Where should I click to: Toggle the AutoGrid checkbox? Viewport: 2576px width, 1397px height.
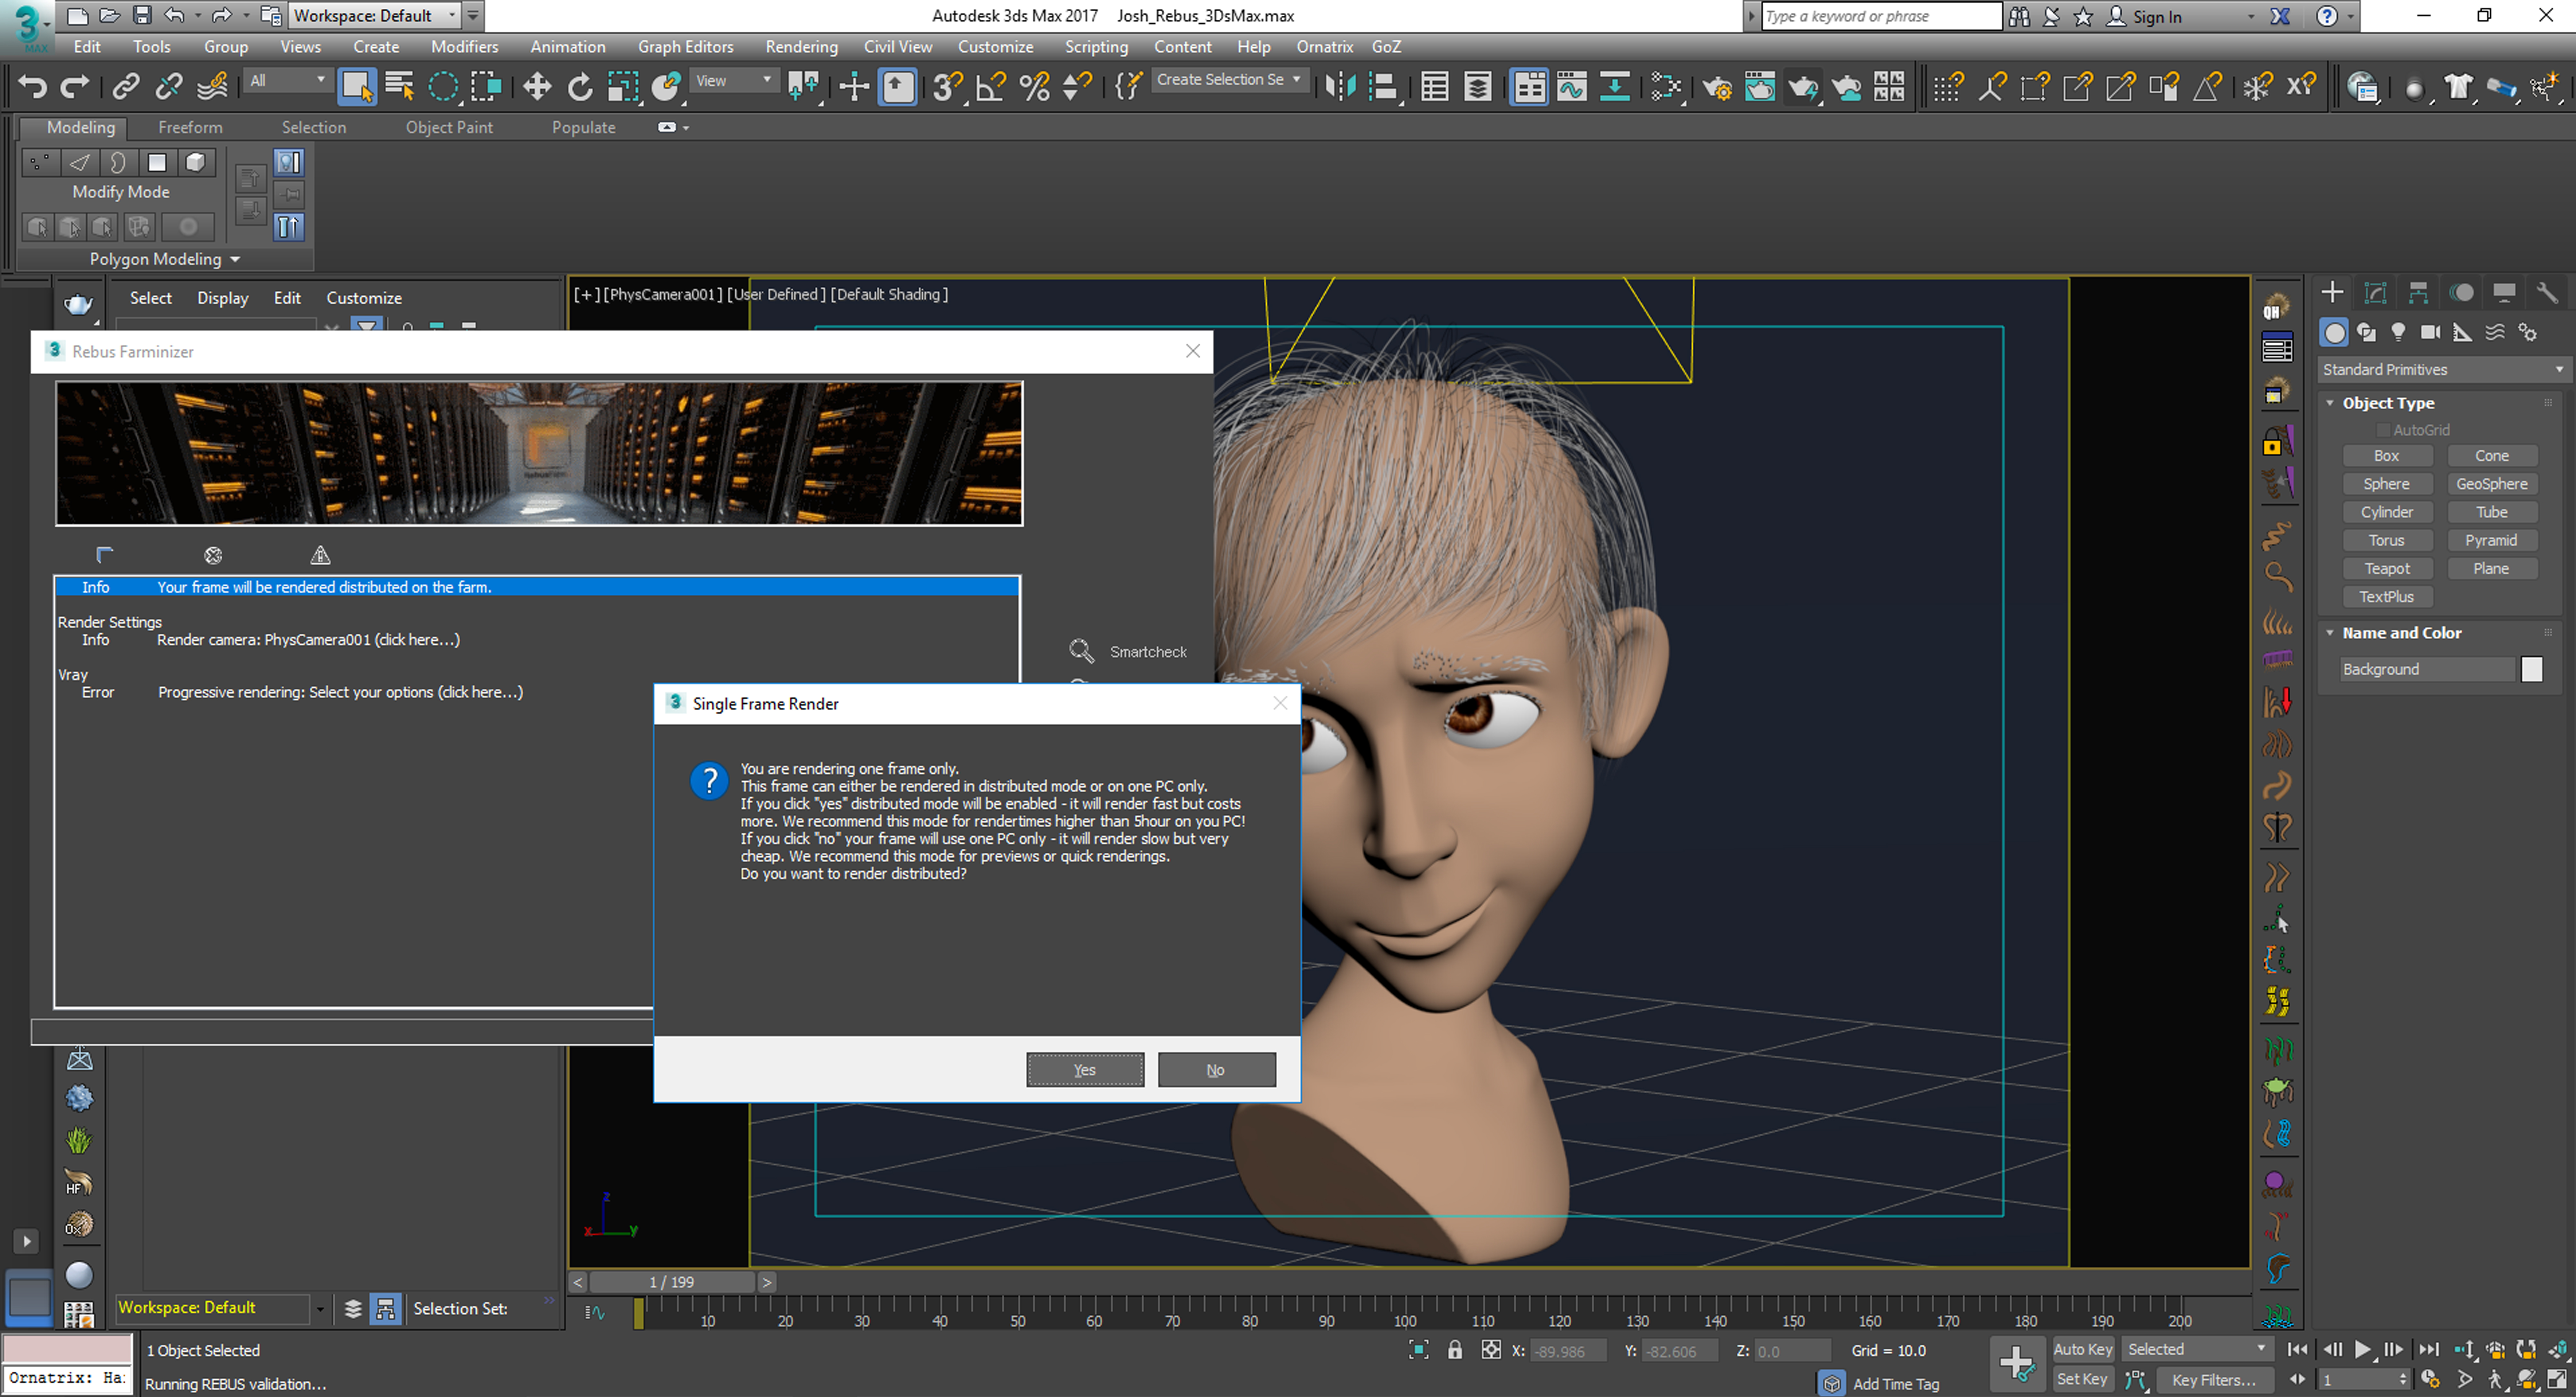click(2383, 430)
